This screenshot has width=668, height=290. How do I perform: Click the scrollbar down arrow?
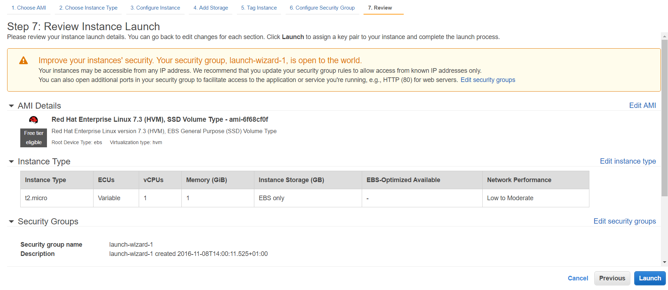pos(664,262)
